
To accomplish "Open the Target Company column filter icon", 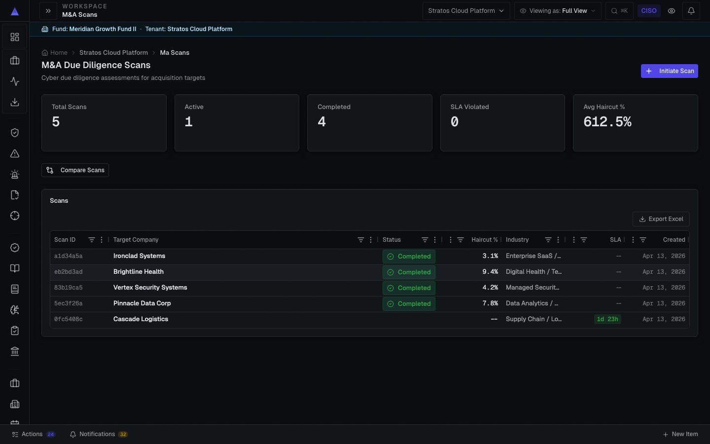I will click(x=361, y=240).
